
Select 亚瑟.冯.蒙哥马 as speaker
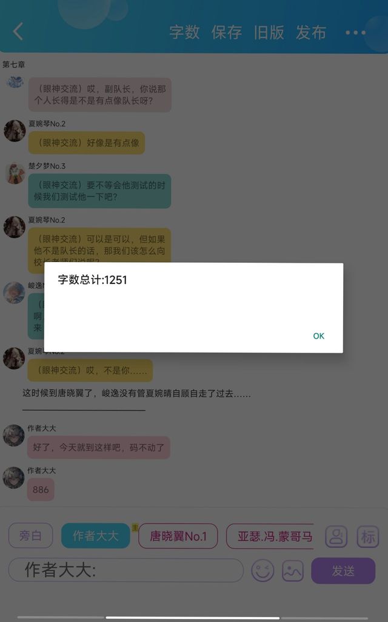[270, 536]
